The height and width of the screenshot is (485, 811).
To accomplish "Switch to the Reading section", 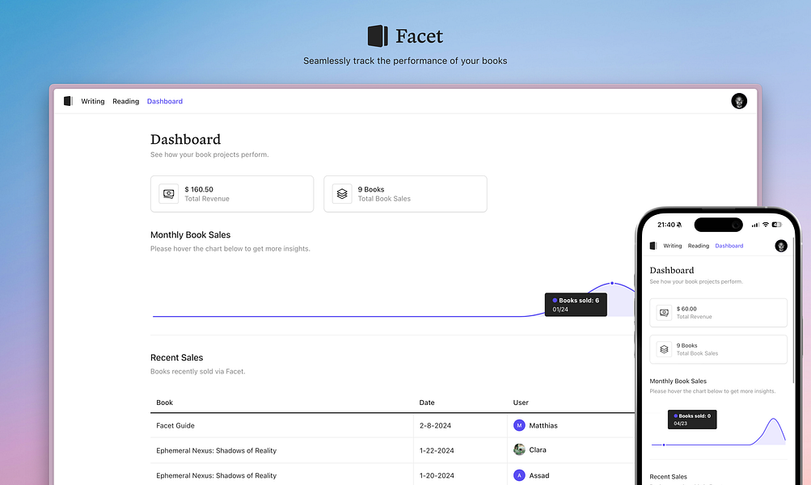I will click(x=125, y=101).
